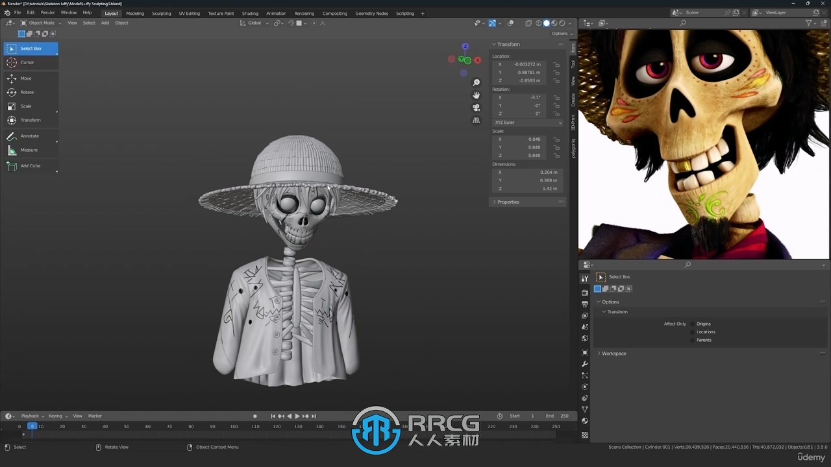Open Texture properties checker icon
Screen dimensions: 831x467
tap(585, 435)
